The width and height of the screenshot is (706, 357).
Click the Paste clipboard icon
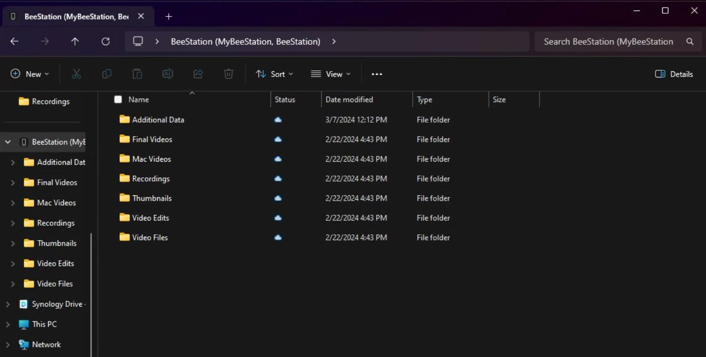pos(137,74)
